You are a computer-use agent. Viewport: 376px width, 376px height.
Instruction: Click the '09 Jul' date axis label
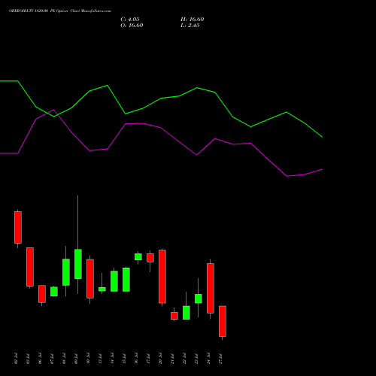pos(76,359)
